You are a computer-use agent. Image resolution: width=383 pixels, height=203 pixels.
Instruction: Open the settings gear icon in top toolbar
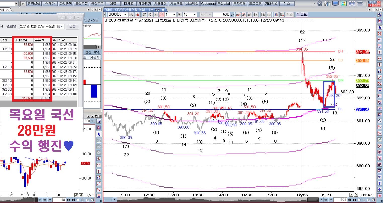click(319, 4)
